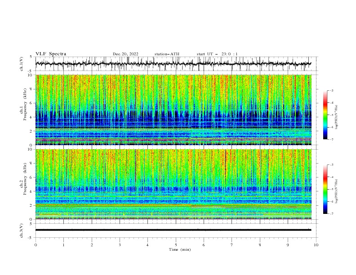The height and width of the screenshot is (275, 356).
Task: Click inside the ch.2 spectrogram plot
Action: click(173, 184)
